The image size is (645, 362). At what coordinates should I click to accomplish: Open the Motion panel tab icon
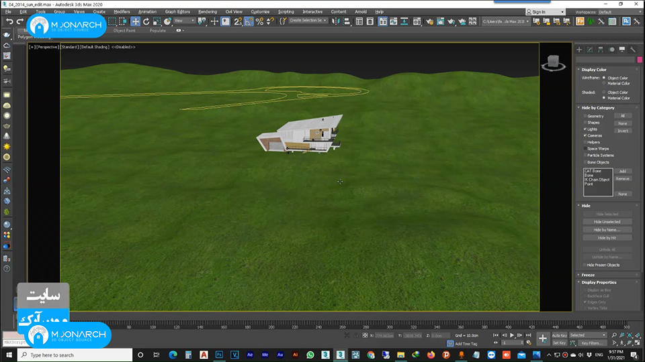coord(611,50)
